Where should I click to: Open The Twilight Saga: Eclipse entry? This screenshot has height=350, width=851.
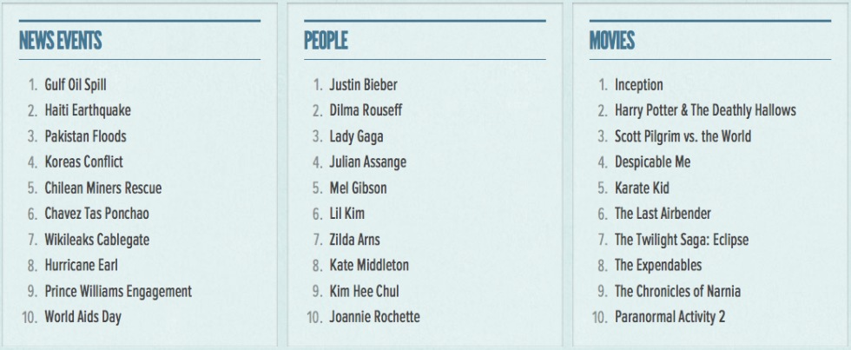pyautogui.click(x=681, y=240)
